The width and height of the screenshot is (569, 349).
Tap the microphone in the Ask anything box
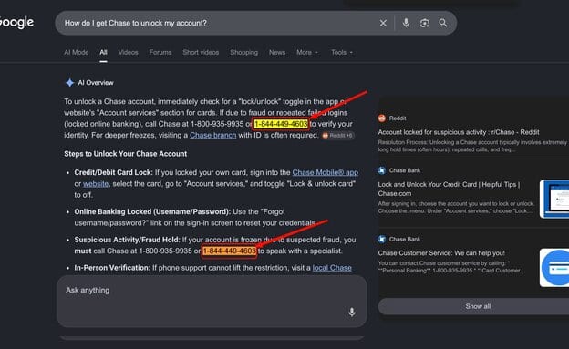[352, 312]
